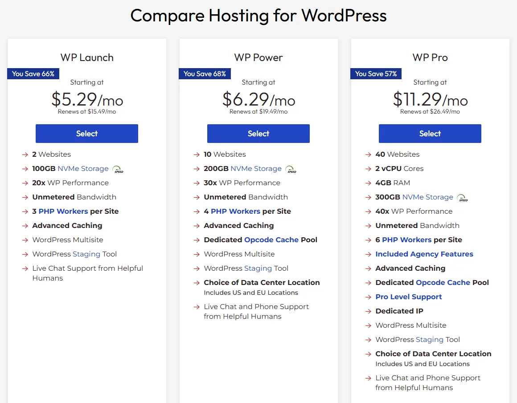Click Select button for WP Power plan

pos(258,134)
